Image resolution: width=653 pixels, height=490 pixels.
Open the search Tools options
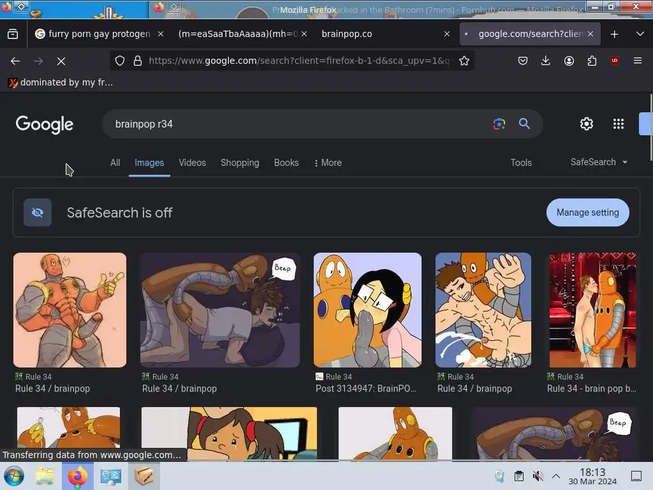(x=521, y=163)
